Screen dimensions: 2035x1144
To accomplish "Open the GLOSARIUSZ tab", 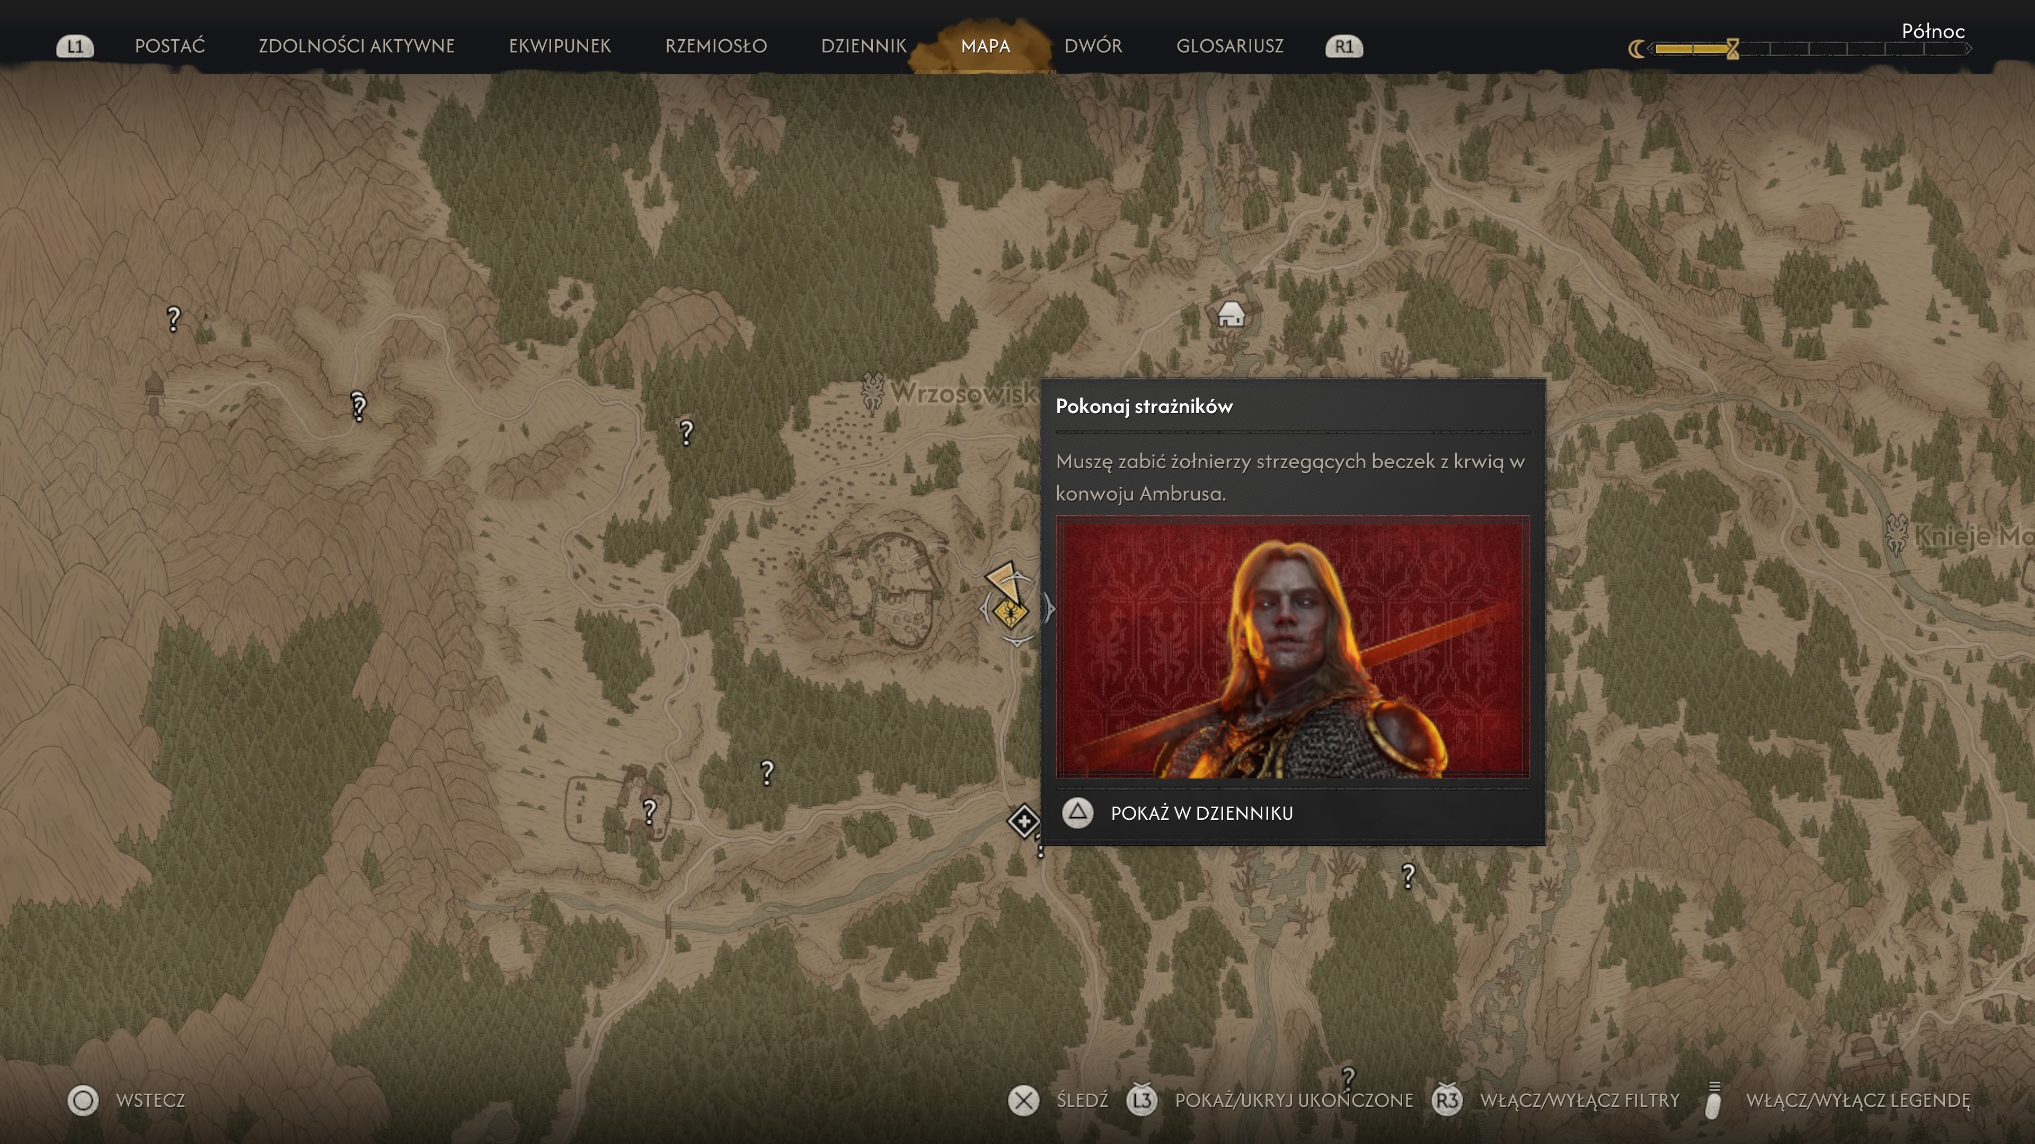I will 1230,46.
